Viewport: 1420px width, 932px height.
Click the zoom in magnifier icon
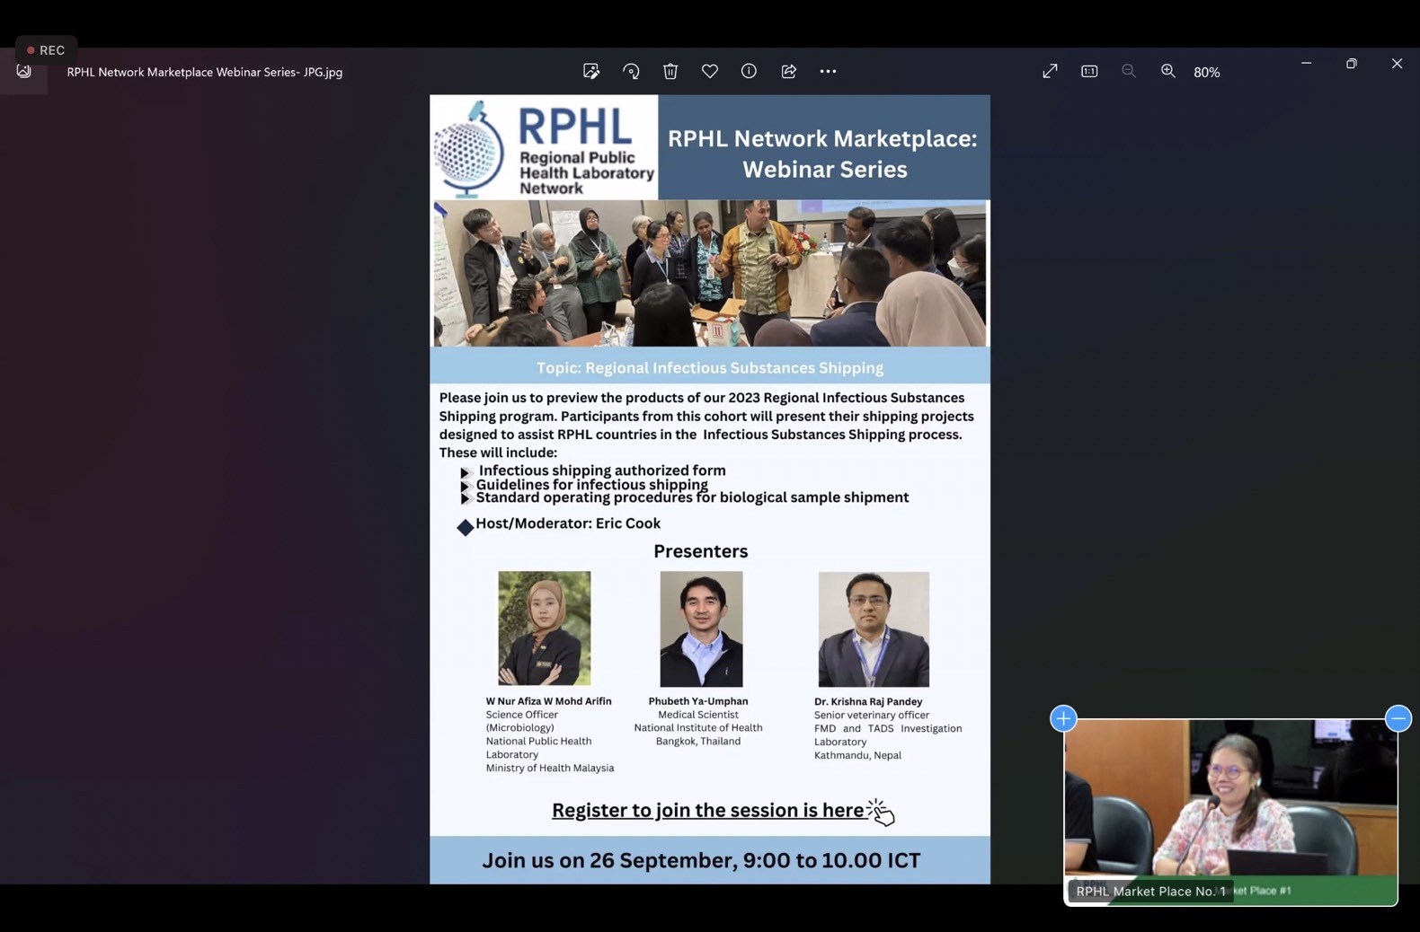[1167, 71]
